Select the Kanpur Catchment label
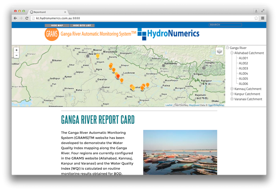Viewport: 278px width, 191px height. coord(247,94)
